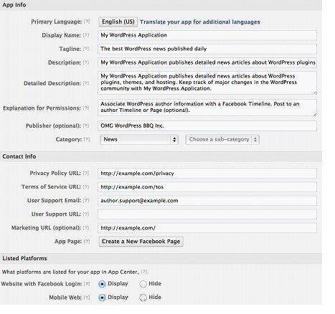
Task: Click the App Page label
Action: point(68,242)
